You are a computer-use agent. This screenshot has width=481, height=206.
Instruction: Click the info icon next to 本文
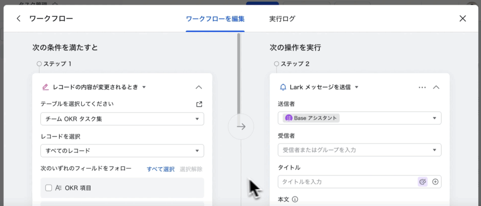coord(295,199)
